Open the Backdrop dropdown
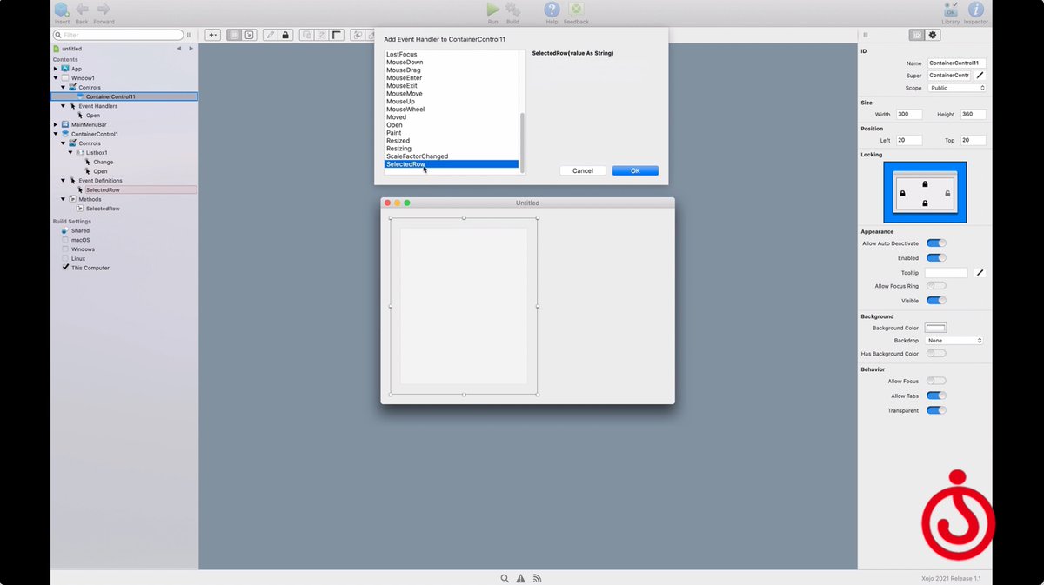The image size is (1044, 585). point(954,341)
